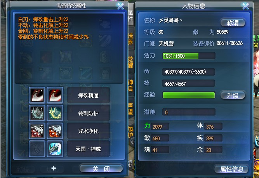The image size is (259, 178).
Task: Click the 挥砍精通 red blade icon marked 2
Action: point(37,95)
